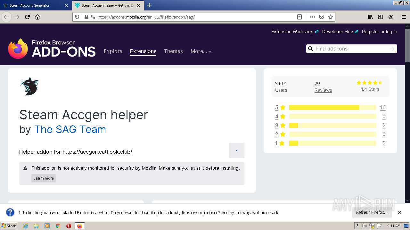The image size is (410, 230).
Task: Click the magnifier search icon
Action: [310, 49]
